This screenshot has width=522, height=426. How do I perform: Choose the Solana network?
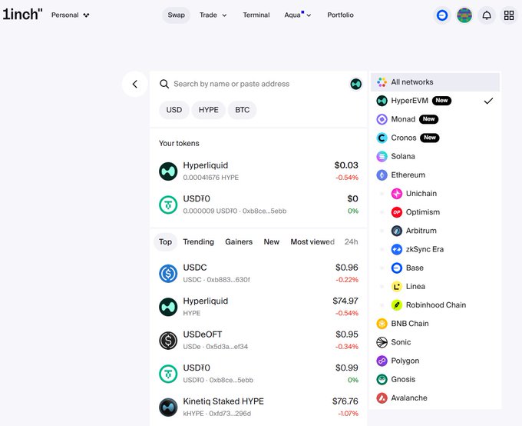click(x=435, y=156)
